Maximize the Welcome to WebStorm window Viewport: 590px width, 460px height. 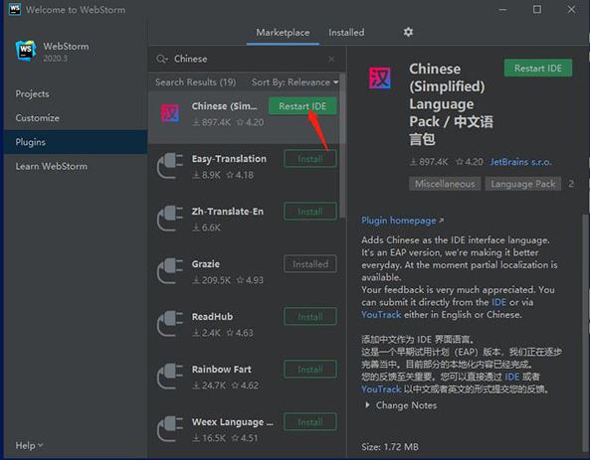537,9
